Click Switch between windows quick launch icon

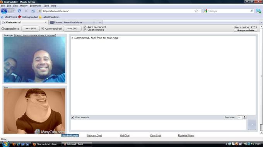[x=27, y=144]
